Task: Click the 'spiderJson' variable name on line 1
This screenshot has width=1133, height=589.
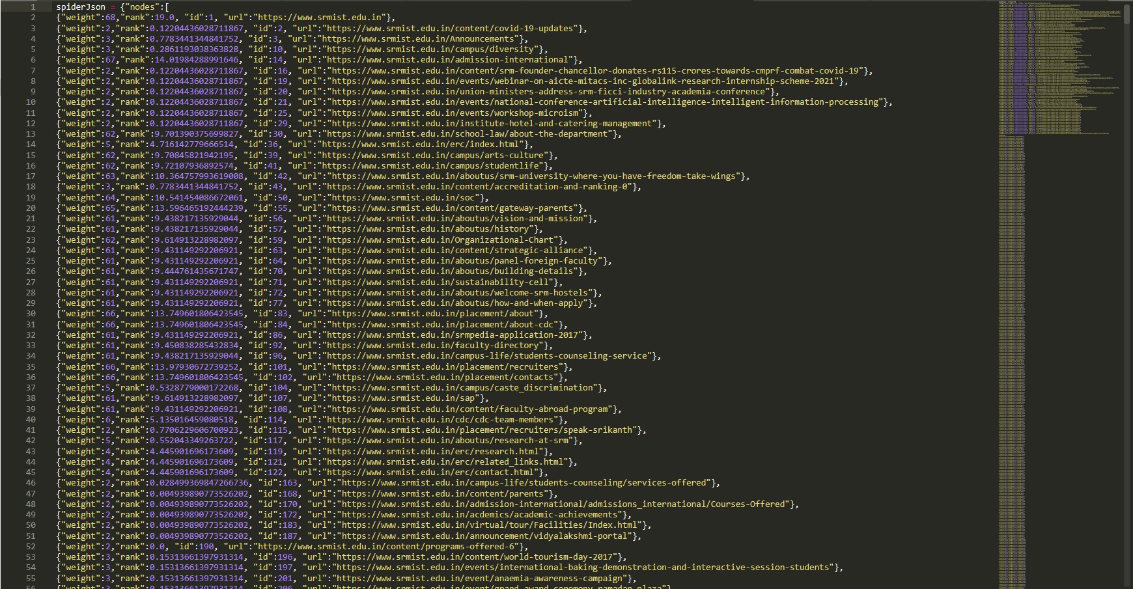Action: pyautogui.click(x=81, y=7)
